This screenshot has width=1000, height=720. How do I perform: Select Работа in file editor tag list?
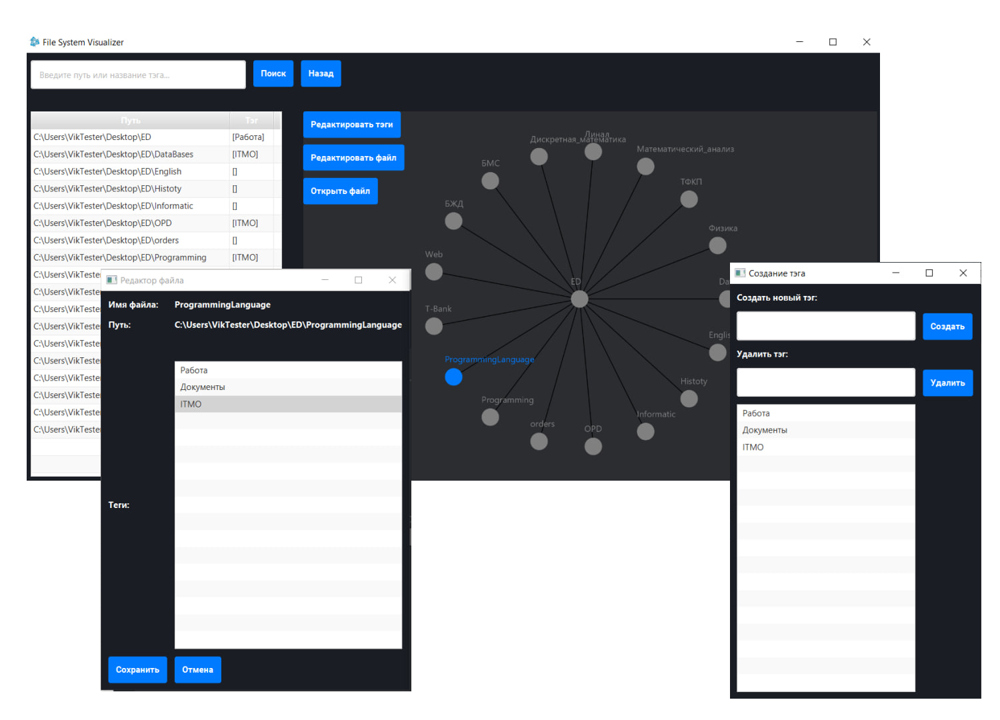coord(288,370)
